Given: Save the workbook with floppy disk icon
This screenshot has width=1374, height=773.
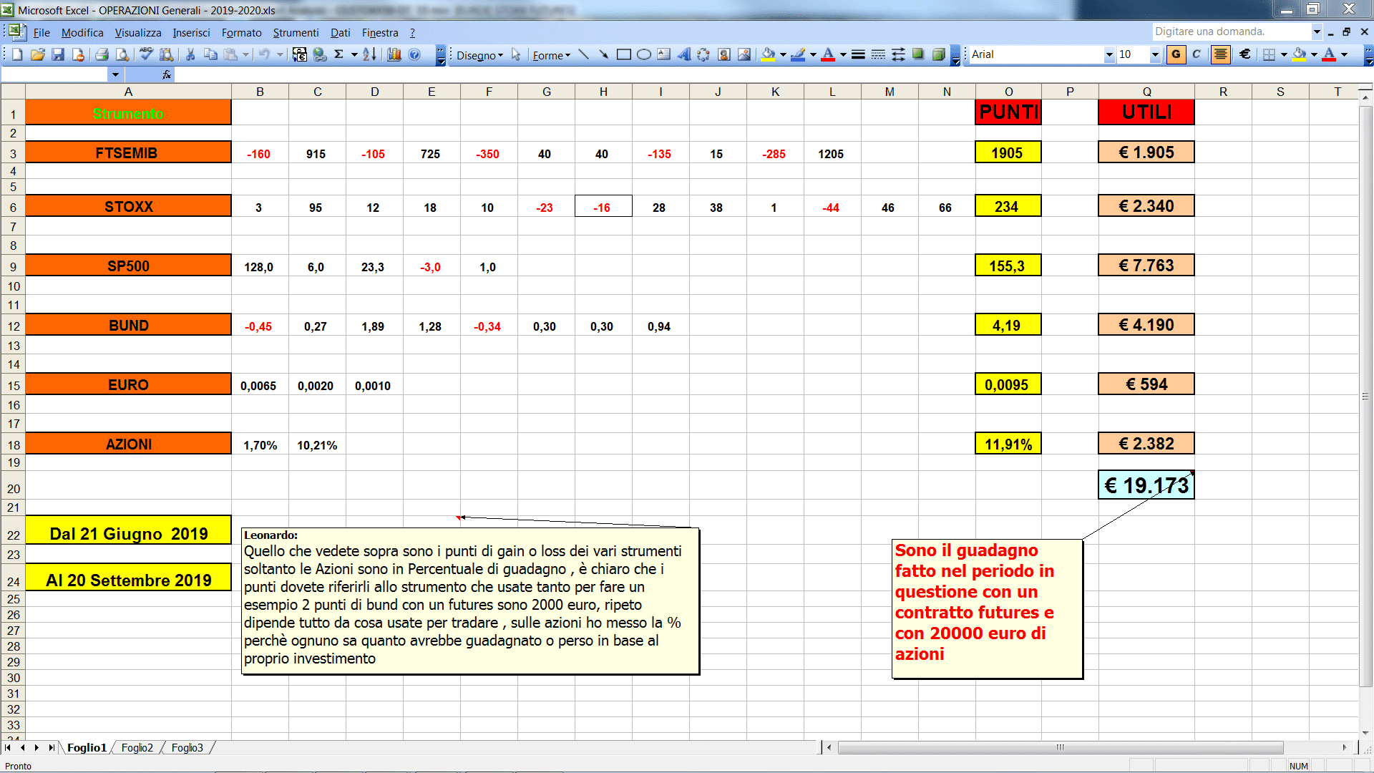Looking at the screenshot, I should click(58, 54).
